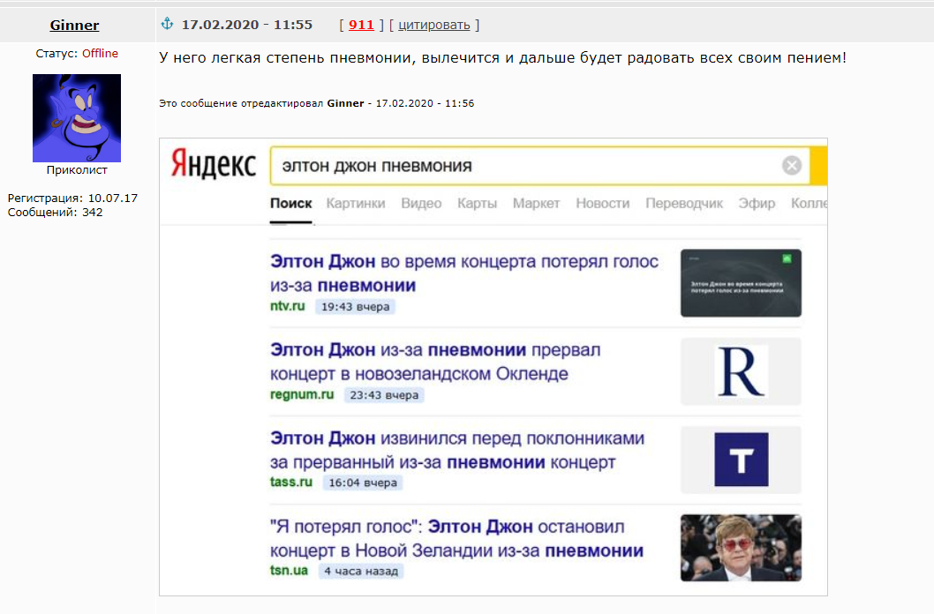934x614 pixels.
Task: Open Ginner's user profile link
Action: pos(74,25)
